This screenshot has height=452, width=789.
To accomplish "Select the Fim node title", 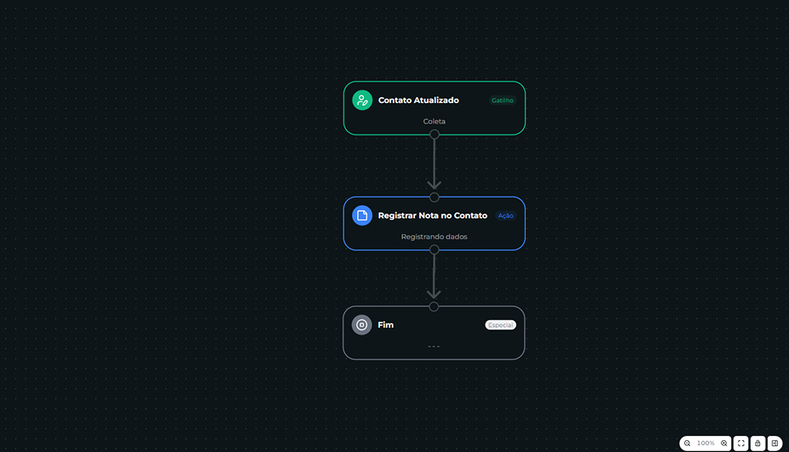I will (x=385, y=325).
